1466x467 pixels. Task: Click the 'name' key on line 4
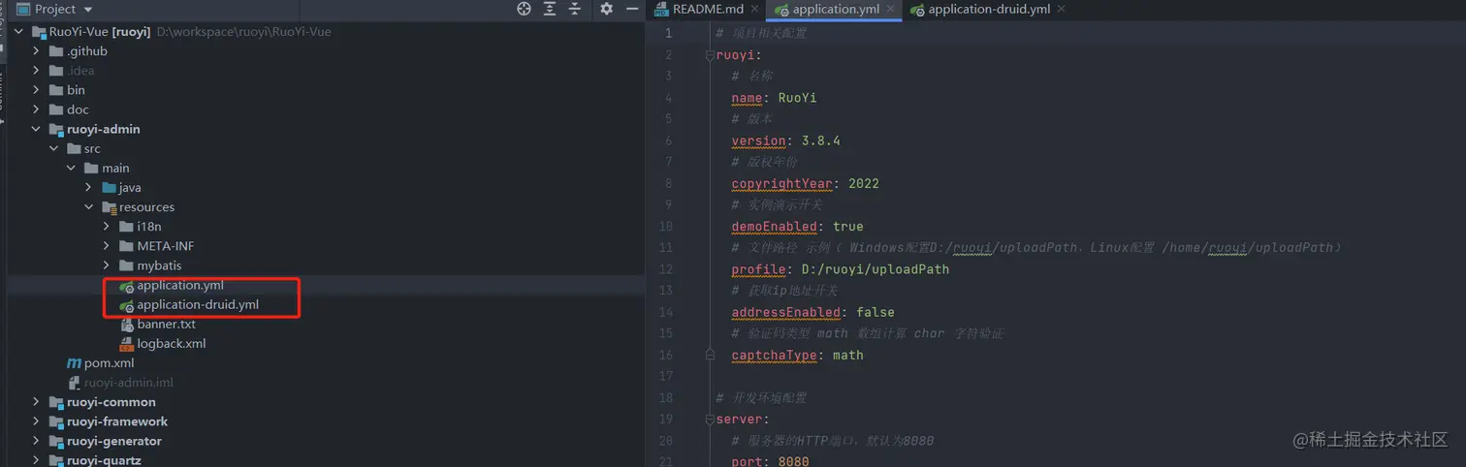[x=747, y=98]
